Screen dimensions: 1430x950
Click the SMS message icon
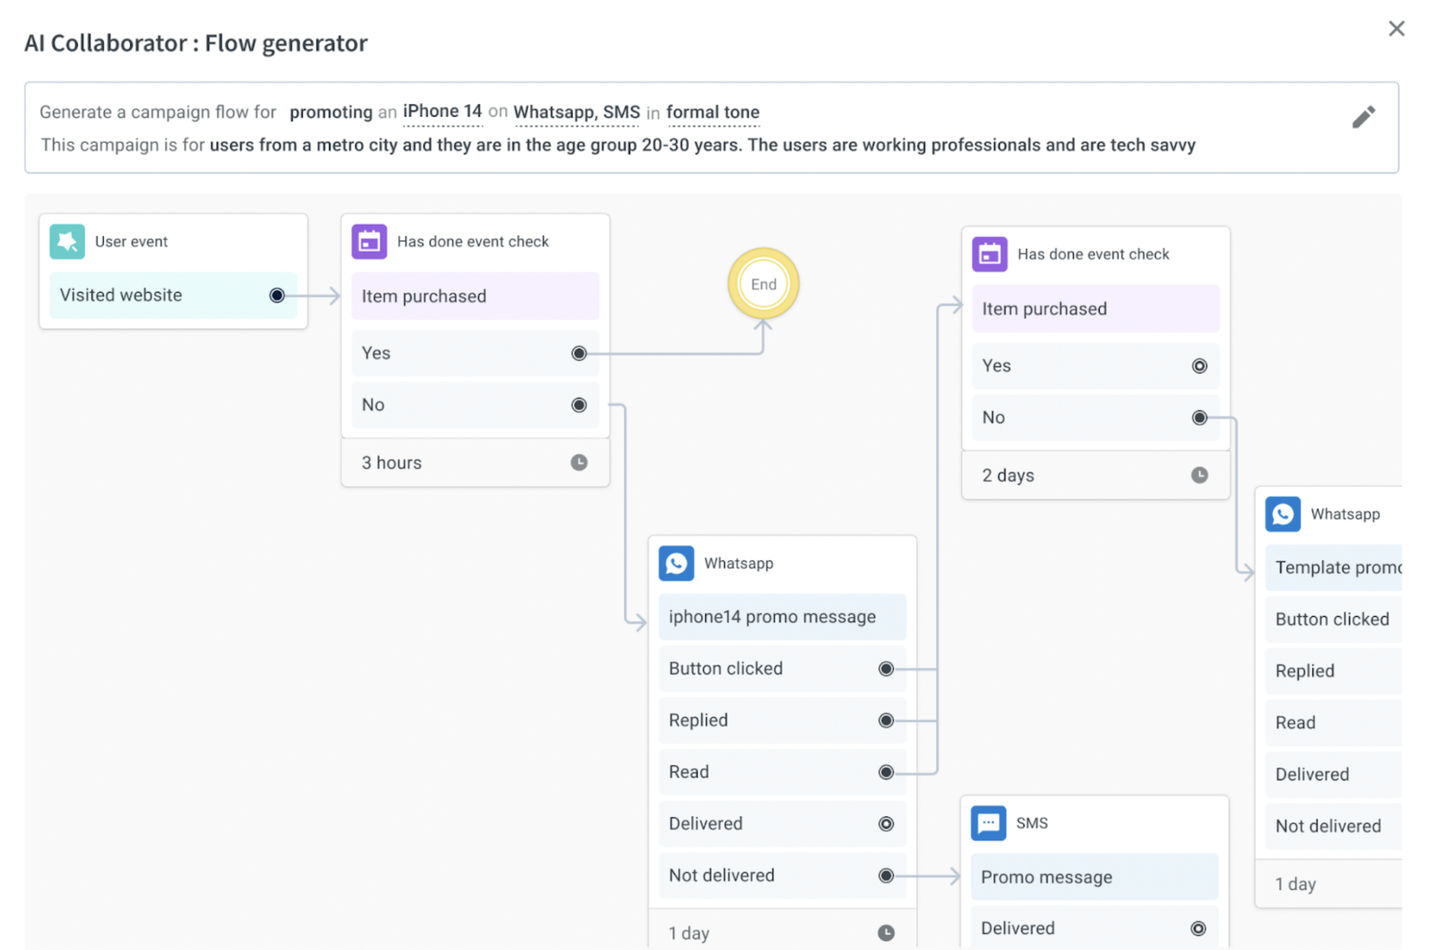click(989, 823)
